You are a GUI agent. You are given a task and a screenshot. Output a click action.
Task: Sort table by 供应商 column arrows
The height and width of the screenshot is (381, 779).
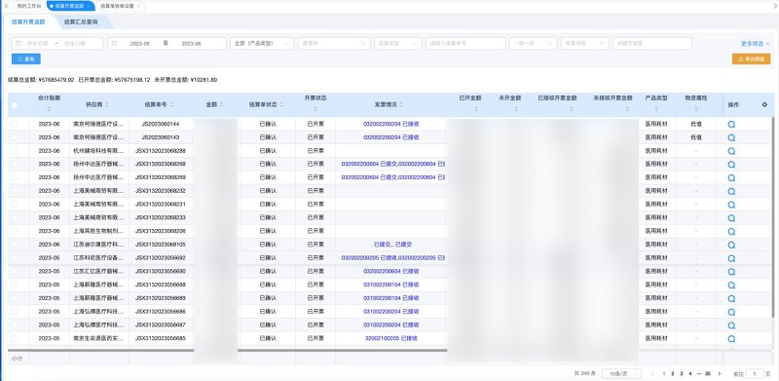(107, 105)
